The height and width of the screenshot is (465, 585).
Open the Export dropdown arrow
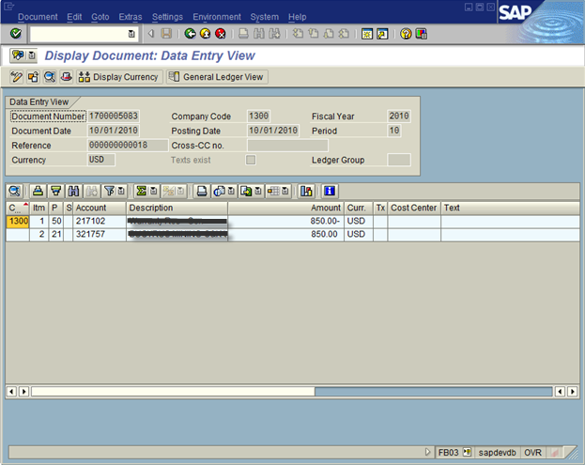pyautogui.click(x=258, y=192)
